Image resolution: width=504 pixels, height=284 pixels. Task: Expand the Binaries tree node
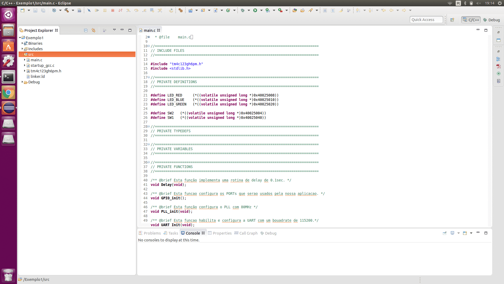pos(22,43)
